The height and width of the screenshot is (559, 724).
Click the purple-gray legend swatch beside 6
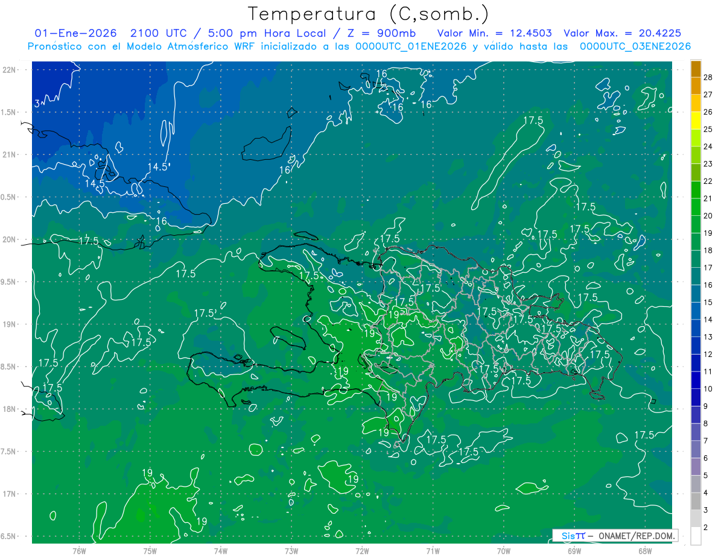pyautogui.click(x=696, y=449)
